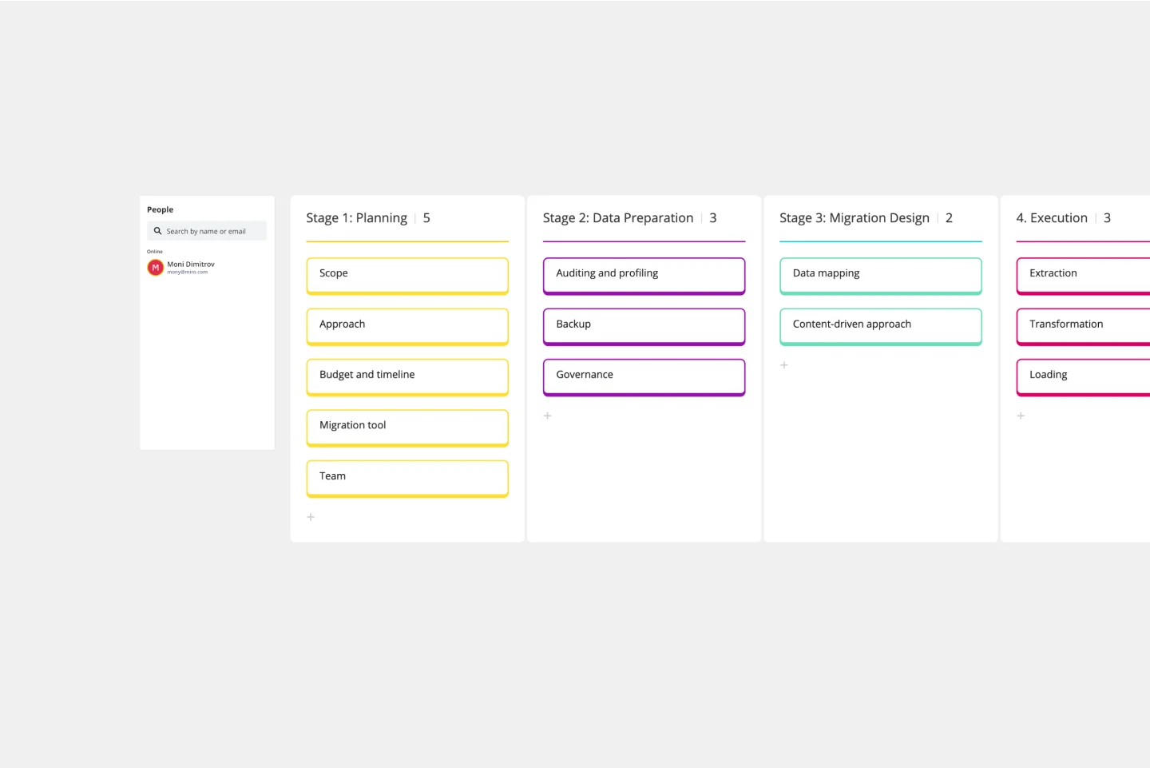Click the Online status label
This screenshot has width=1150, height=768.
pos(155,252)
